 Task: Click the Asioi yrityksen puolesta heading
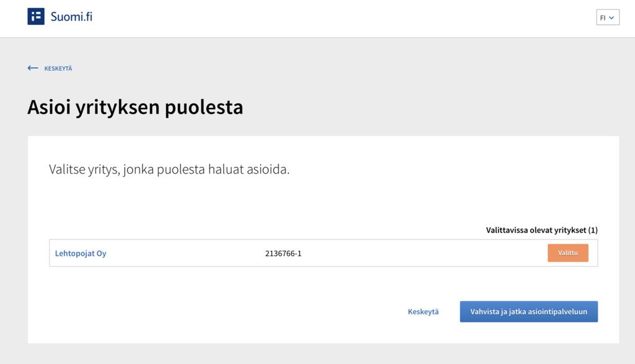click(135, 107)
